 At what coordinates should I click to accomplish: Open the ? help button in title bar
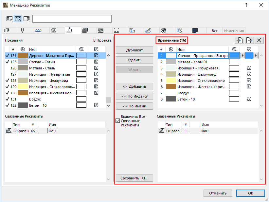coord(246,5)
